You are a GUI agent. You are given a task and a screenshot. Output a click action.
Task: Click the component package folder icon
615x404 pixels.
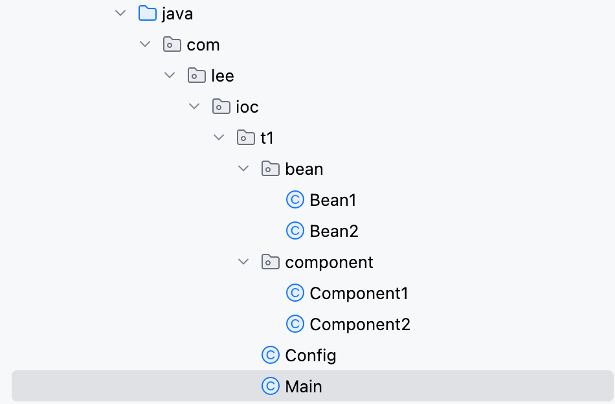[270, 262]
